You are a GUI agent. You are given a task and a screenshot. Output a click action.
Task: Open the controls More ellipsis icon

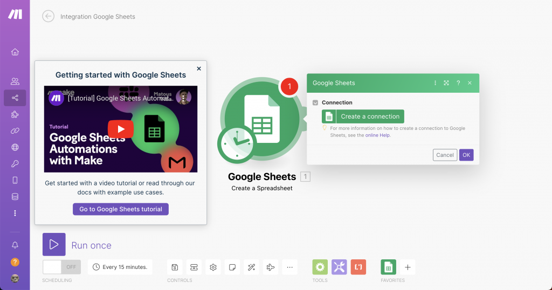[289, 267]
